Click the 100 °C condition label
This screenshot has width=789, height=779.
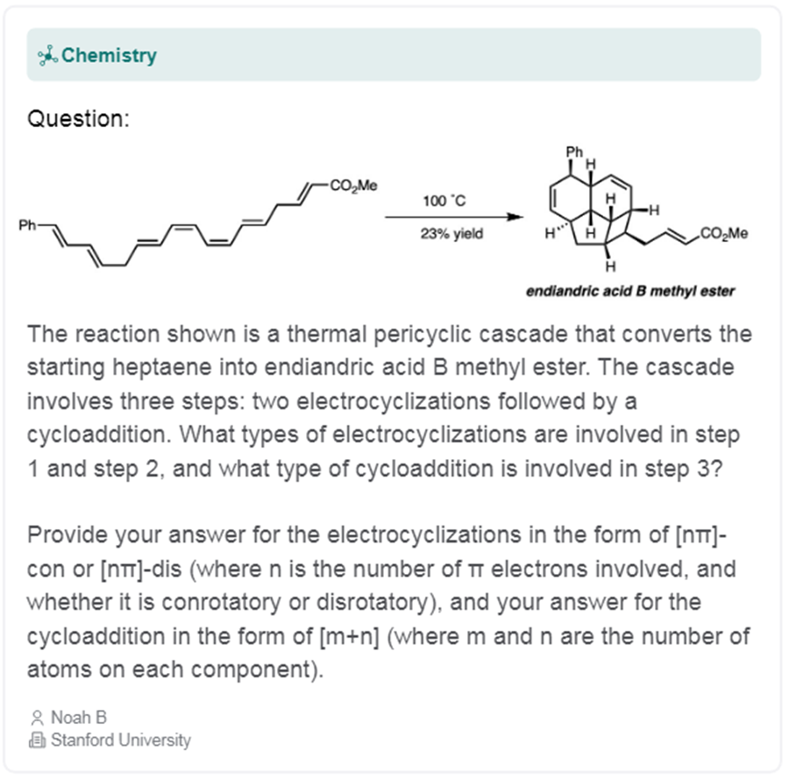click(444, 201)
